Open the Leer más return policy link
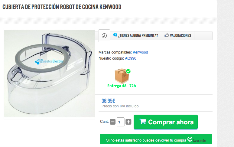This screenshot has height=147, width=234. tap(199, 140)
